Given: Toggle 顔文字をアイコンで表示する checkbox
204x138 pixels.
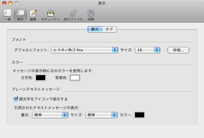Looking at the screenshot, I should point(16,99).
